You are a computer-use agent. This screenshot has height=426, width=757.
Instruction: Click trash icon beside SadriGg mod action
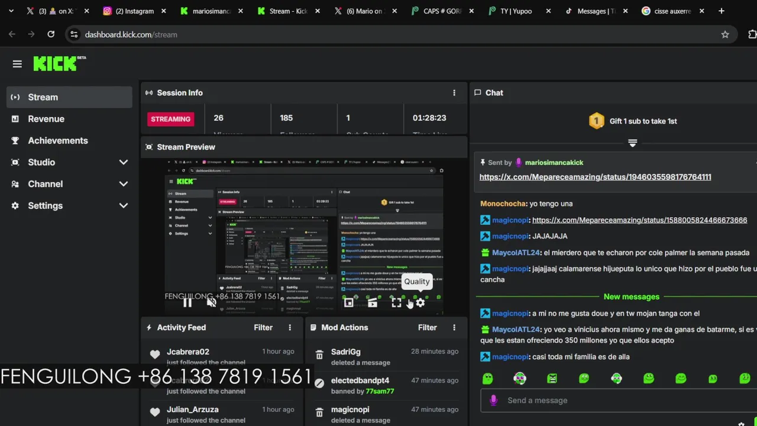pyautogui.click(x=319, y=355)
